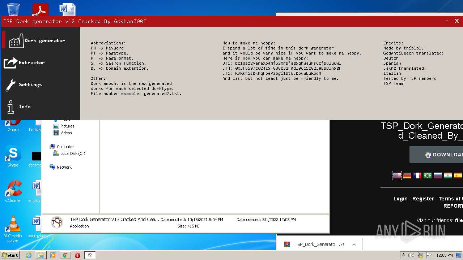Click the REPORT link on web page
The image size is (463, 260).
tap(453, 206)
